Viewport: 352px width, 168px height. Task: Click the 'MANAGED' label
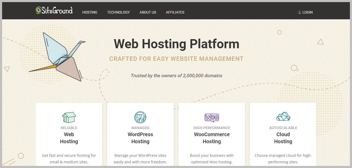pyautogui.click(x=140, y=128)
